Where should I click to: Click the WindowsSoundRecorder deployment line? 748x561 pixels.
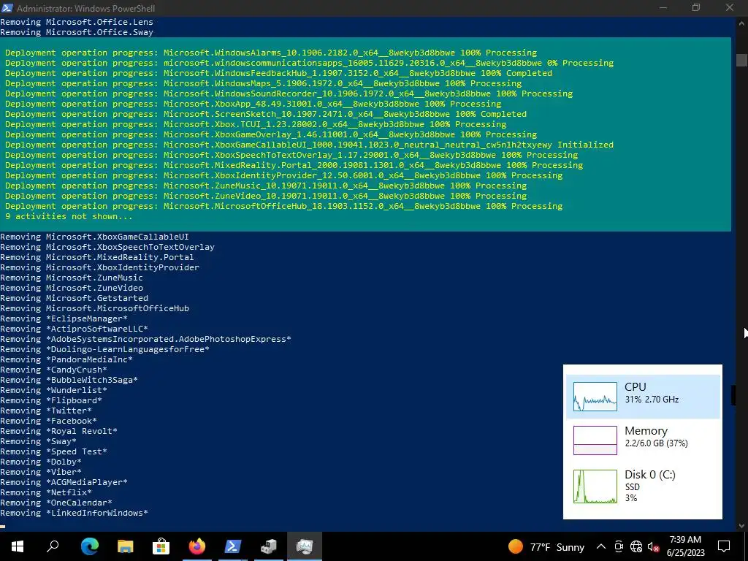click(289, 93)
